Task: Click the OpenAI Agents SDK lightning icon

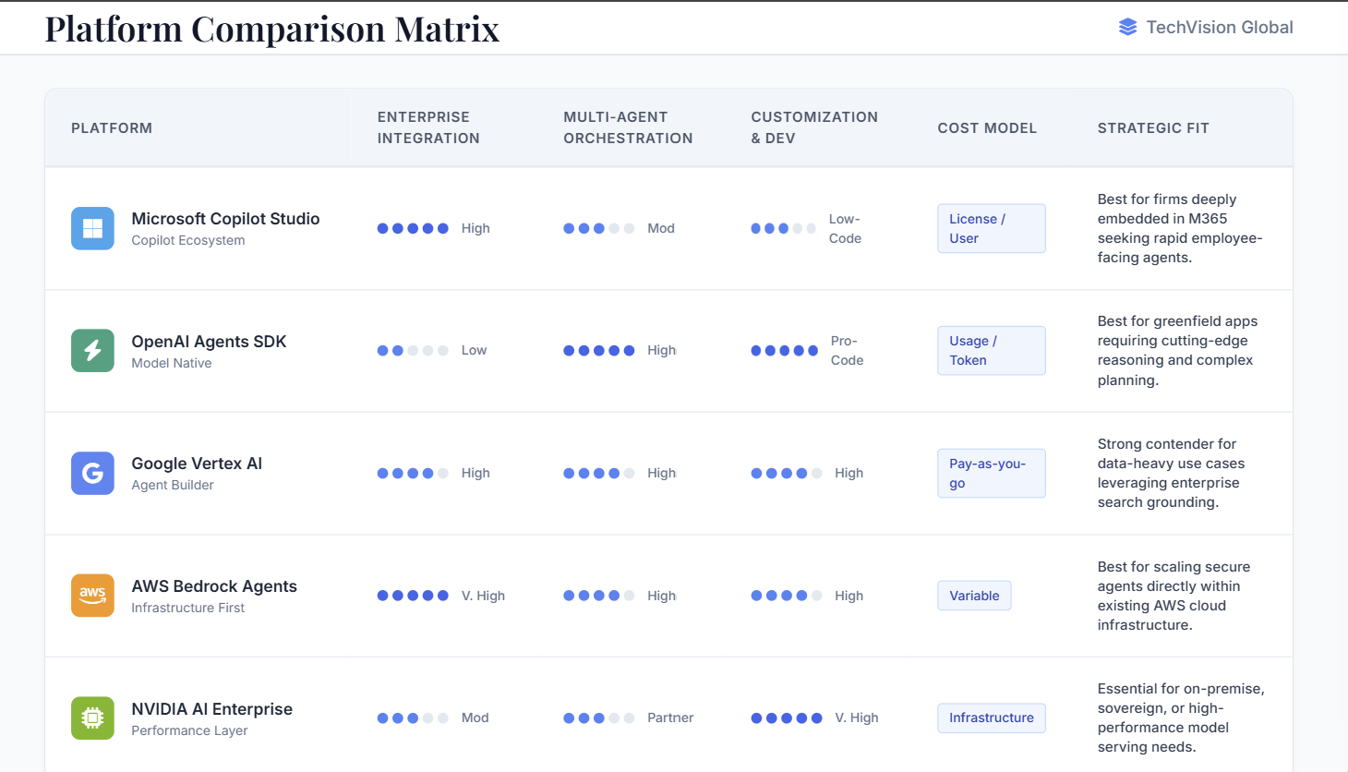Action: tap(92, 351)
